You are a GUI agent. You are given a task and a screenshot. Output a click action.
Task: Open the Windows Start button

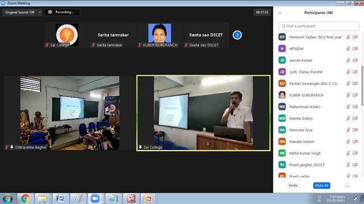[7, 199]
